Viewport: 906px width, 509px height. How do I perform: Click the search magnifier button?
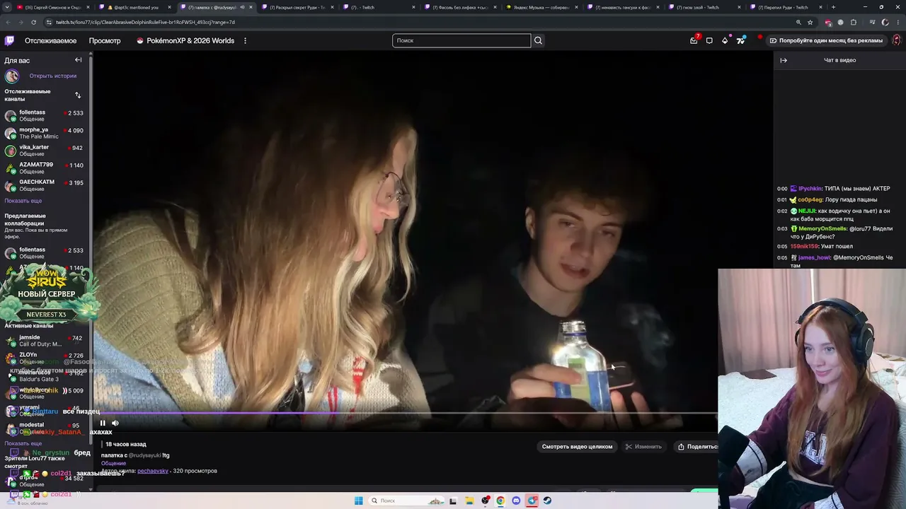pos(538,40)
